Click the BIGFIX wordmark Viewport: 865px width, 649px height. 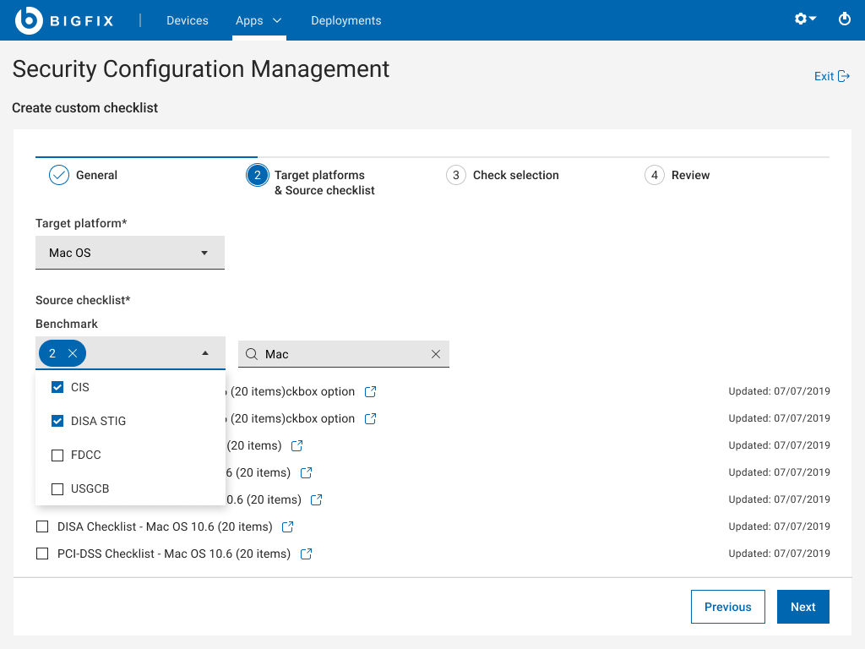click(82, 21)
